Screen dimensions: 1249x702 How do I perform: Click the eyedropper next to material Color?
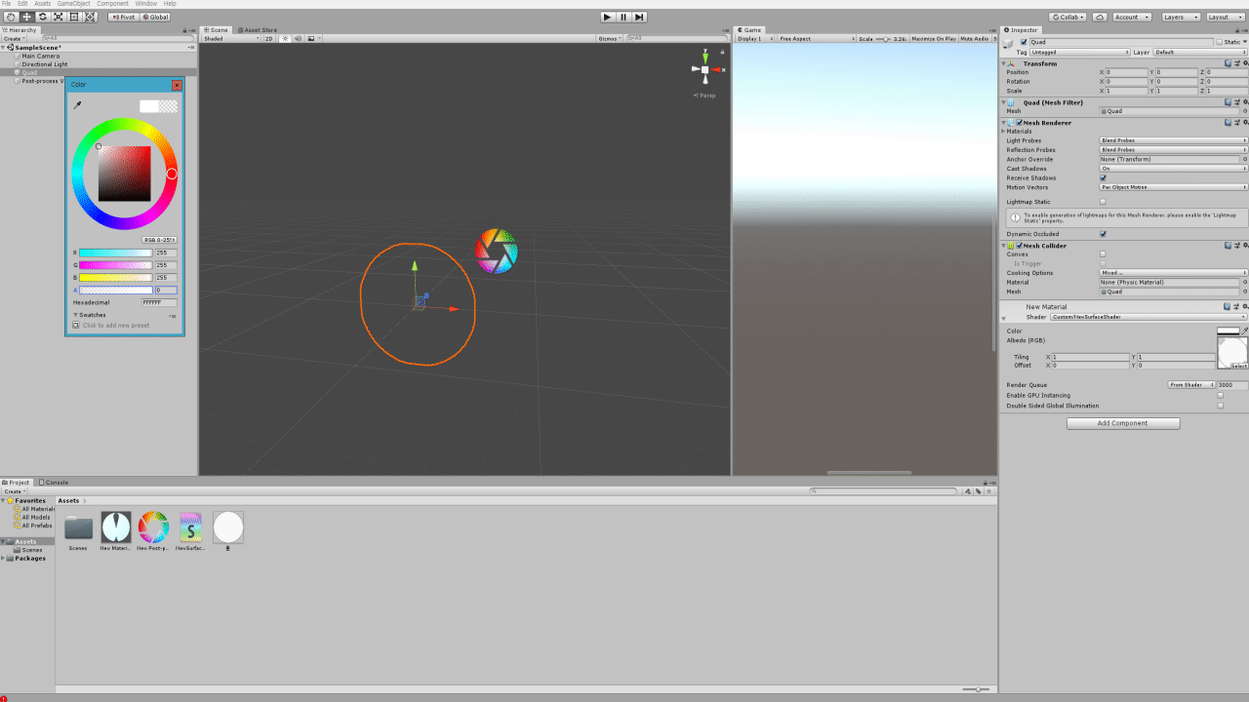pyautogui.click(x=1244, y=331)
